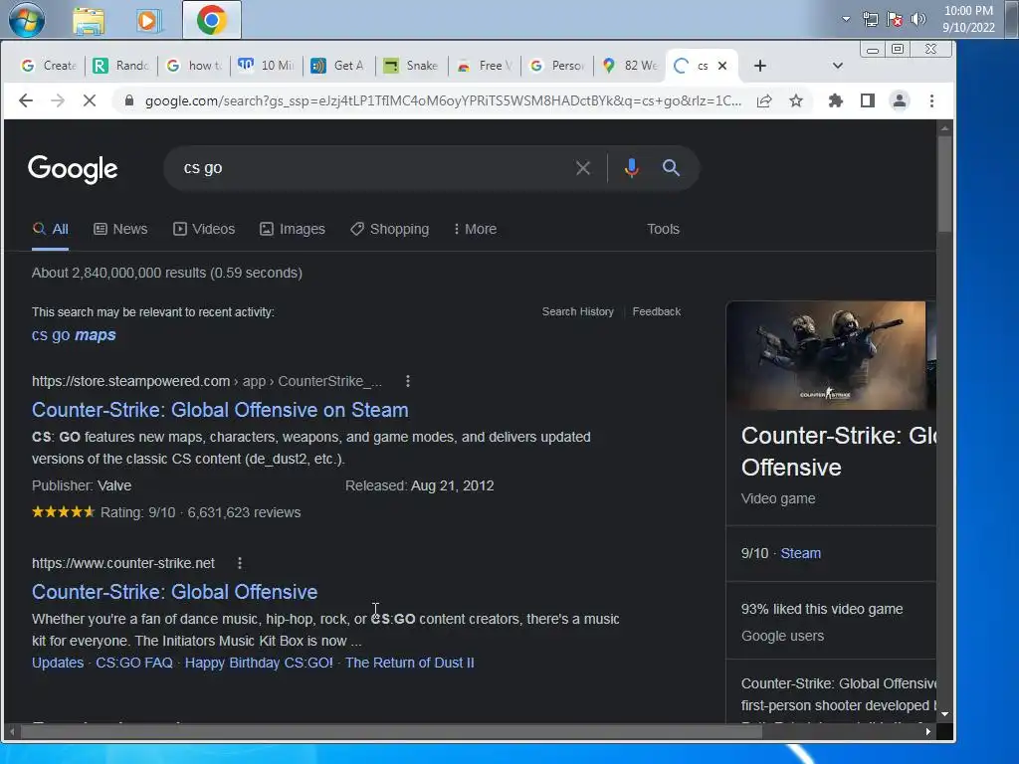
Task: Click the scroll-down arrow of the page
Action: [x=945, y=714]
